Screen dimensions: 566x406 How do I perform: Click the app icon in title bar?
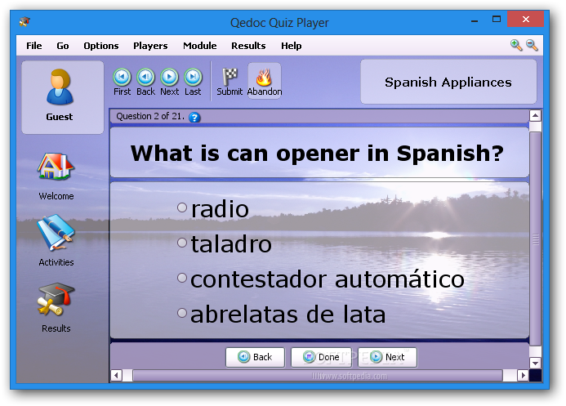[25, 22]
